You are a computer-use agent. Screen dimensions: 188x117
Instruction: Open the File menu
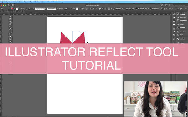point(16,2)
